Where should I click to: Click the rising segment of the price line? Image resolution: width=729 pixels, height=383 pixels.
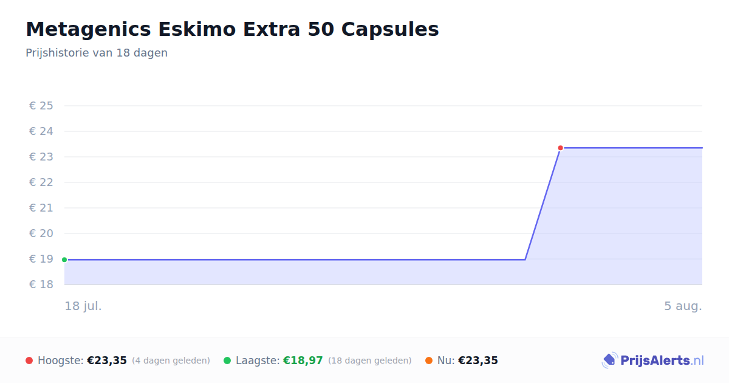pos(542,204)
